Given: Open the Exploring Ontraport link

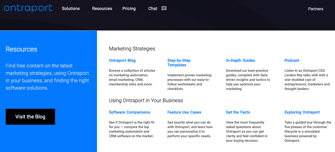Looking at the screenshot, I should [302, 112].
